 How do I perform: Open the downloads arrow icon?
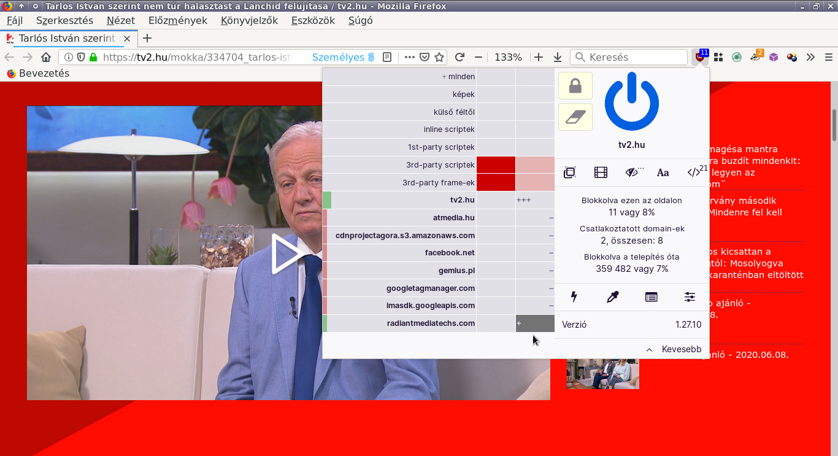point(558,57)
